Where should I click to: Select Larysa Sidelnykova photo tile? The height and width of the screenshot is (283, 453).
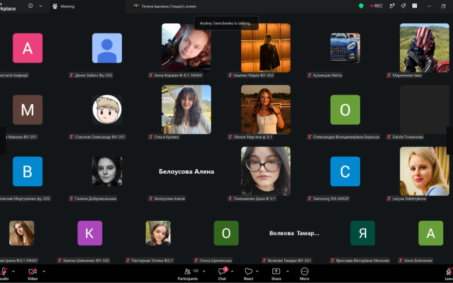(424, 171)
